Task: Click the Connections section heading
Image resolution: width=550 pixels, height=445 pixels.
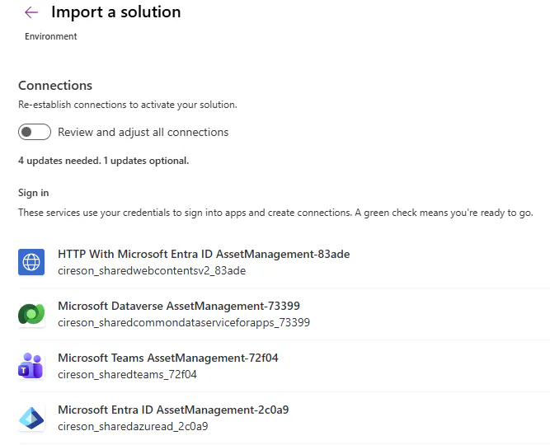Action: pos(55,86)
